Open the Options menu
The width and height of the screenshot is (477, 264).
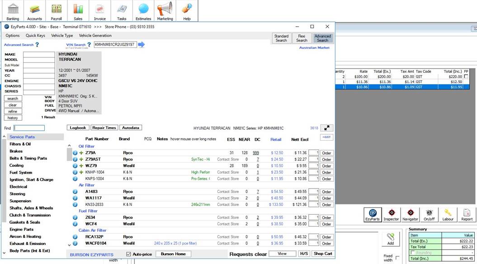13,36
